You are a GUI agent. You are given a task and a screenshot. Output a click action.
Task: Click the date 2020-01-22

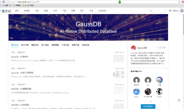[x=119, y=100]
